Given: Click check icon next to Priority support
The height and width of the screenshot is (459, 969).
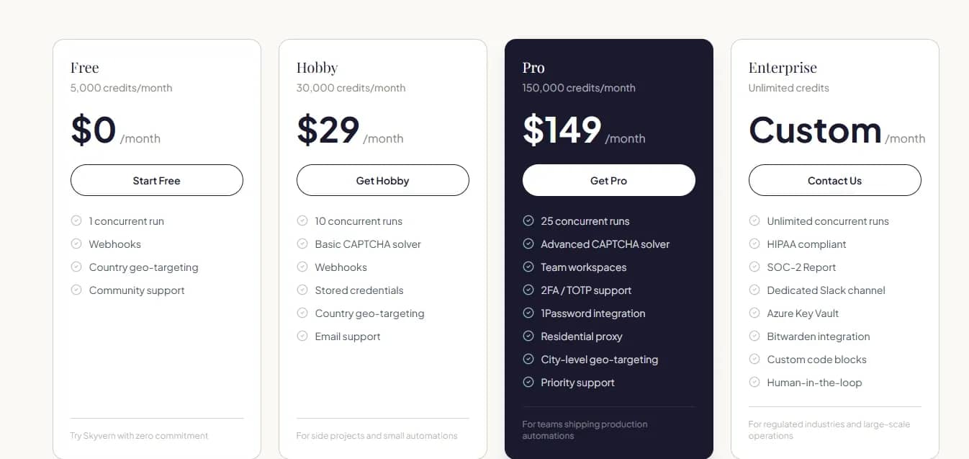Looking at the screenshot, I should point(528,382).
